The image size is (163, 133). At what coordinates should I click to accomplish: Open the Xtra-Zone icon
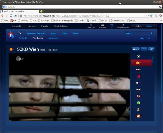[103, 26]
